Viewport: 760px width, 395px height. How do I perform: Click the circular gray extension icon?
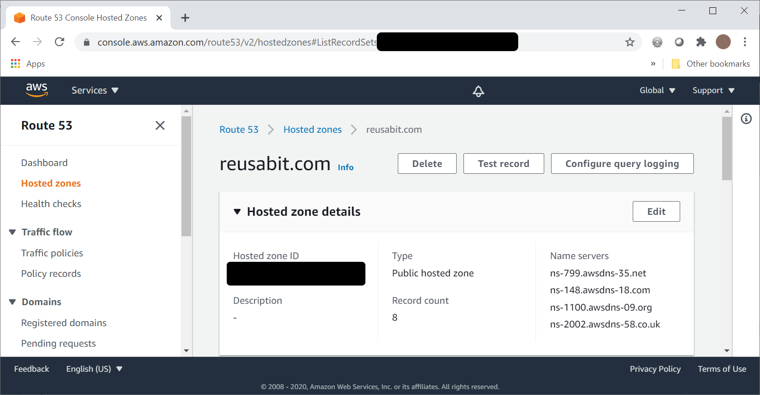coord(679,42)
